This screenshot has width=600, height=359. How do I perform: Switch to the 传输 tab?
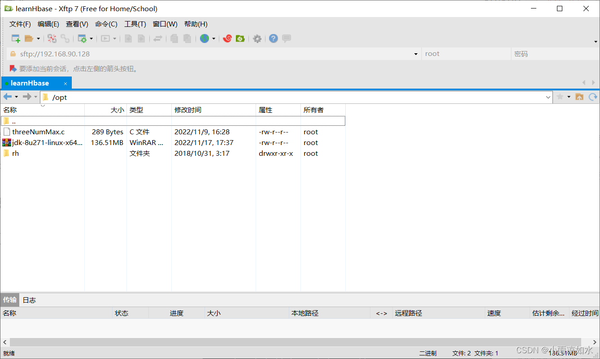point(10,300)
